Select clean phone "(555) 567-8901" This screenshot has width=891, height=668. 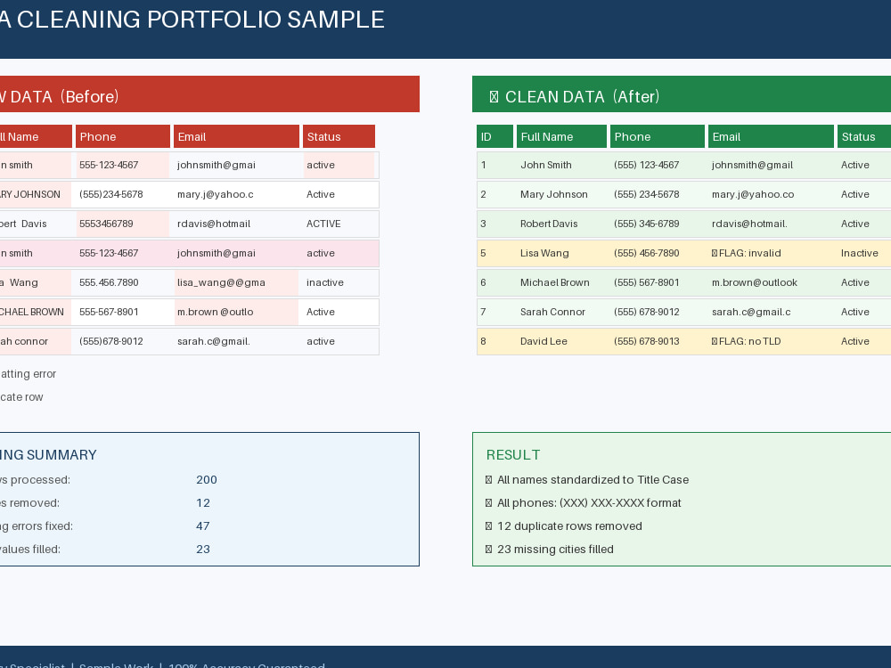click(646, 282)
